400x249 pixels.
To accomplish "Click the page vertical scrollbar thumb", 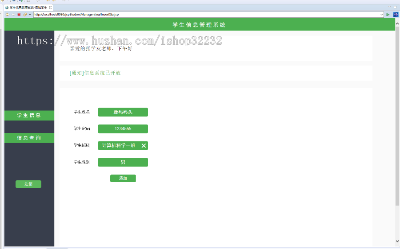I will (397, 116).
